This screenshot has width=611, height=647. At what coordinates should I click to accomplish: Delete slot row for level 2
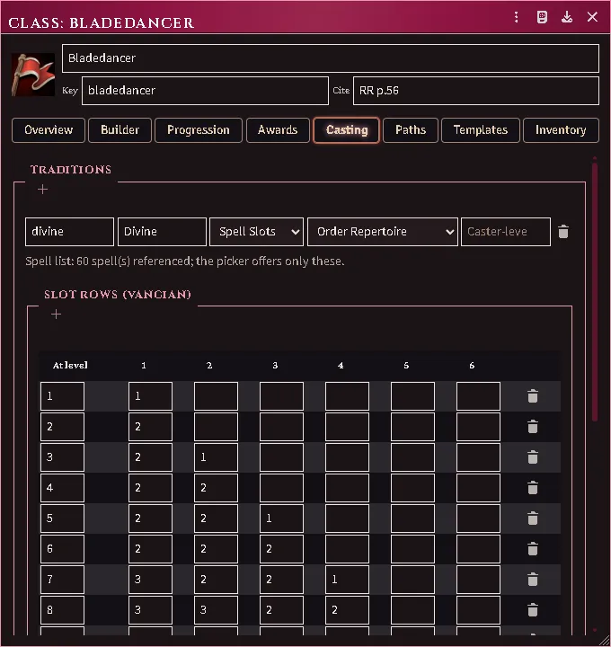coord(533,427)
